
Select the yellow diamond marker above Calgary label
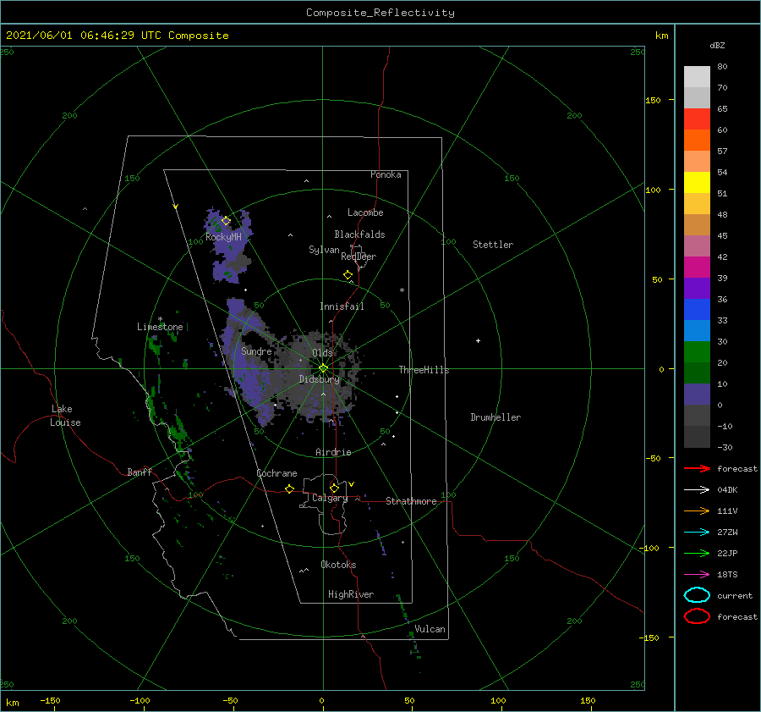pyautogui.click(x=334, y=488)
